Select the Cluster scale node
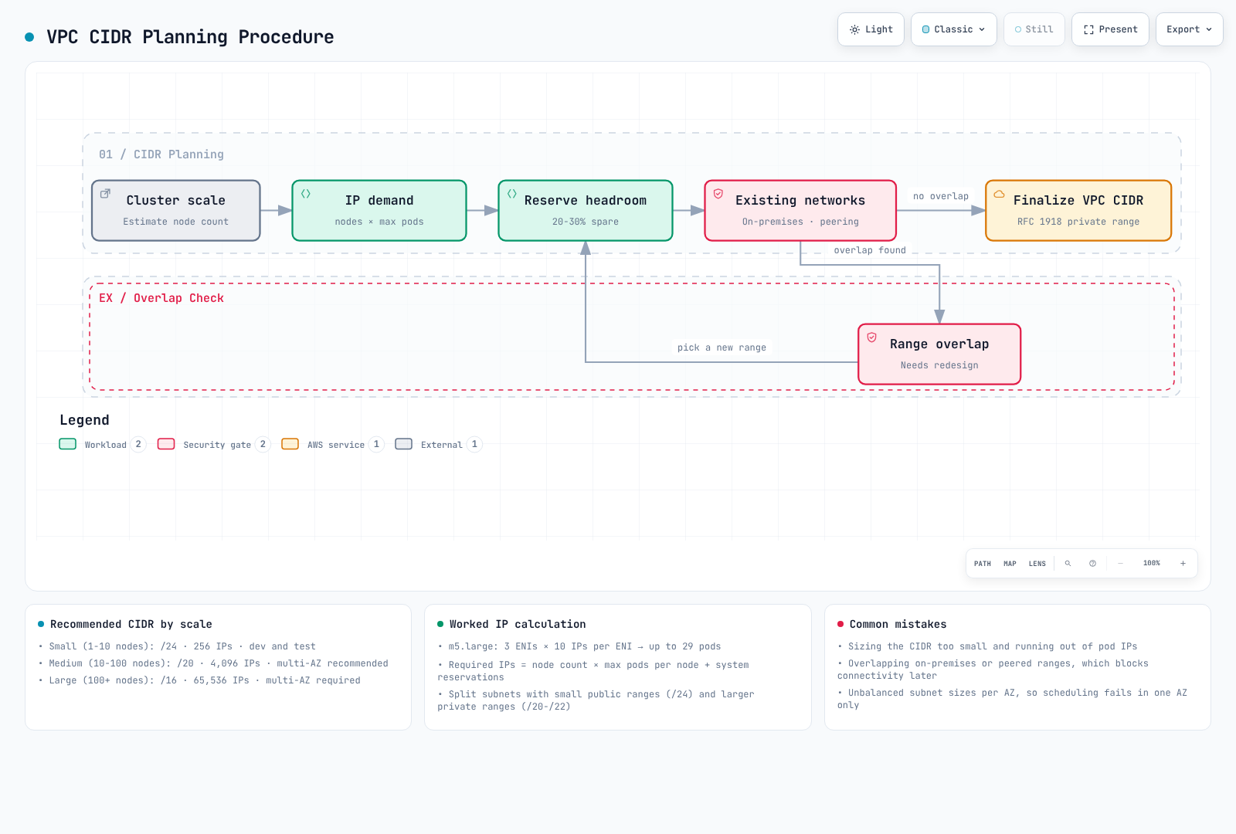Viewport: 1236px width, 834px height. (x=176, y=211)
